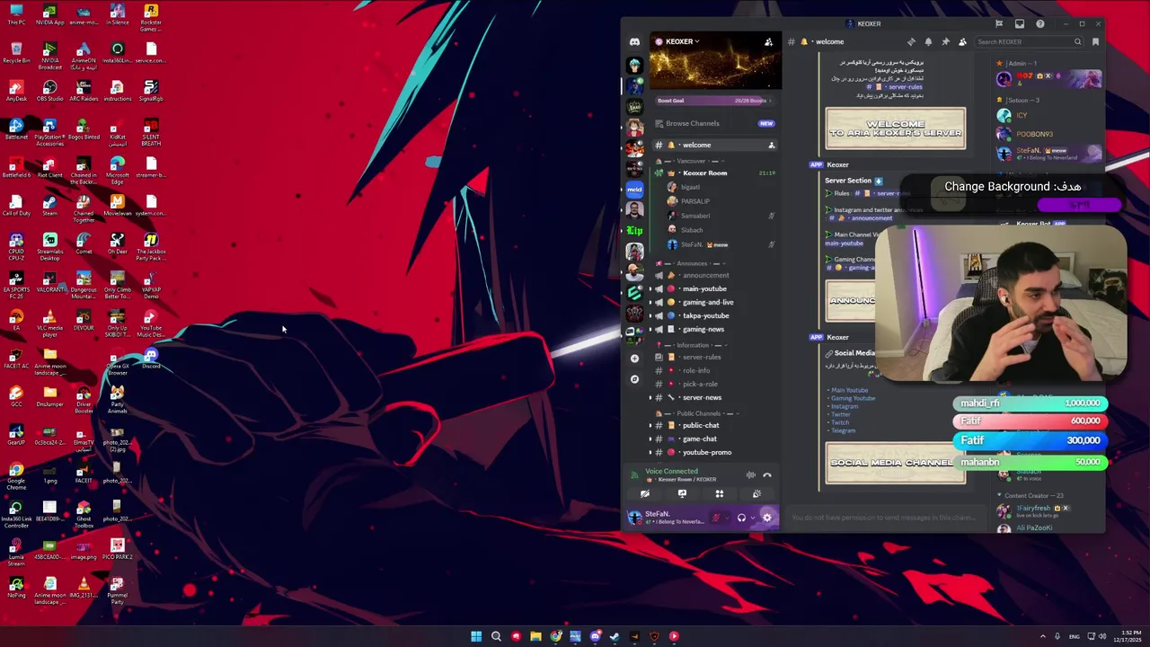
Task: Click Add a Server plus button
Action: point(634,359)
